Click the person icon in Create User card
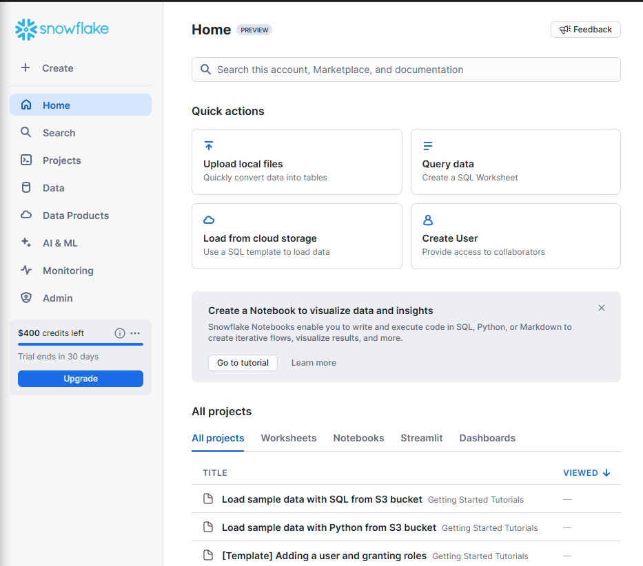This screenshot has height=566, width=643. coord(428,220)
